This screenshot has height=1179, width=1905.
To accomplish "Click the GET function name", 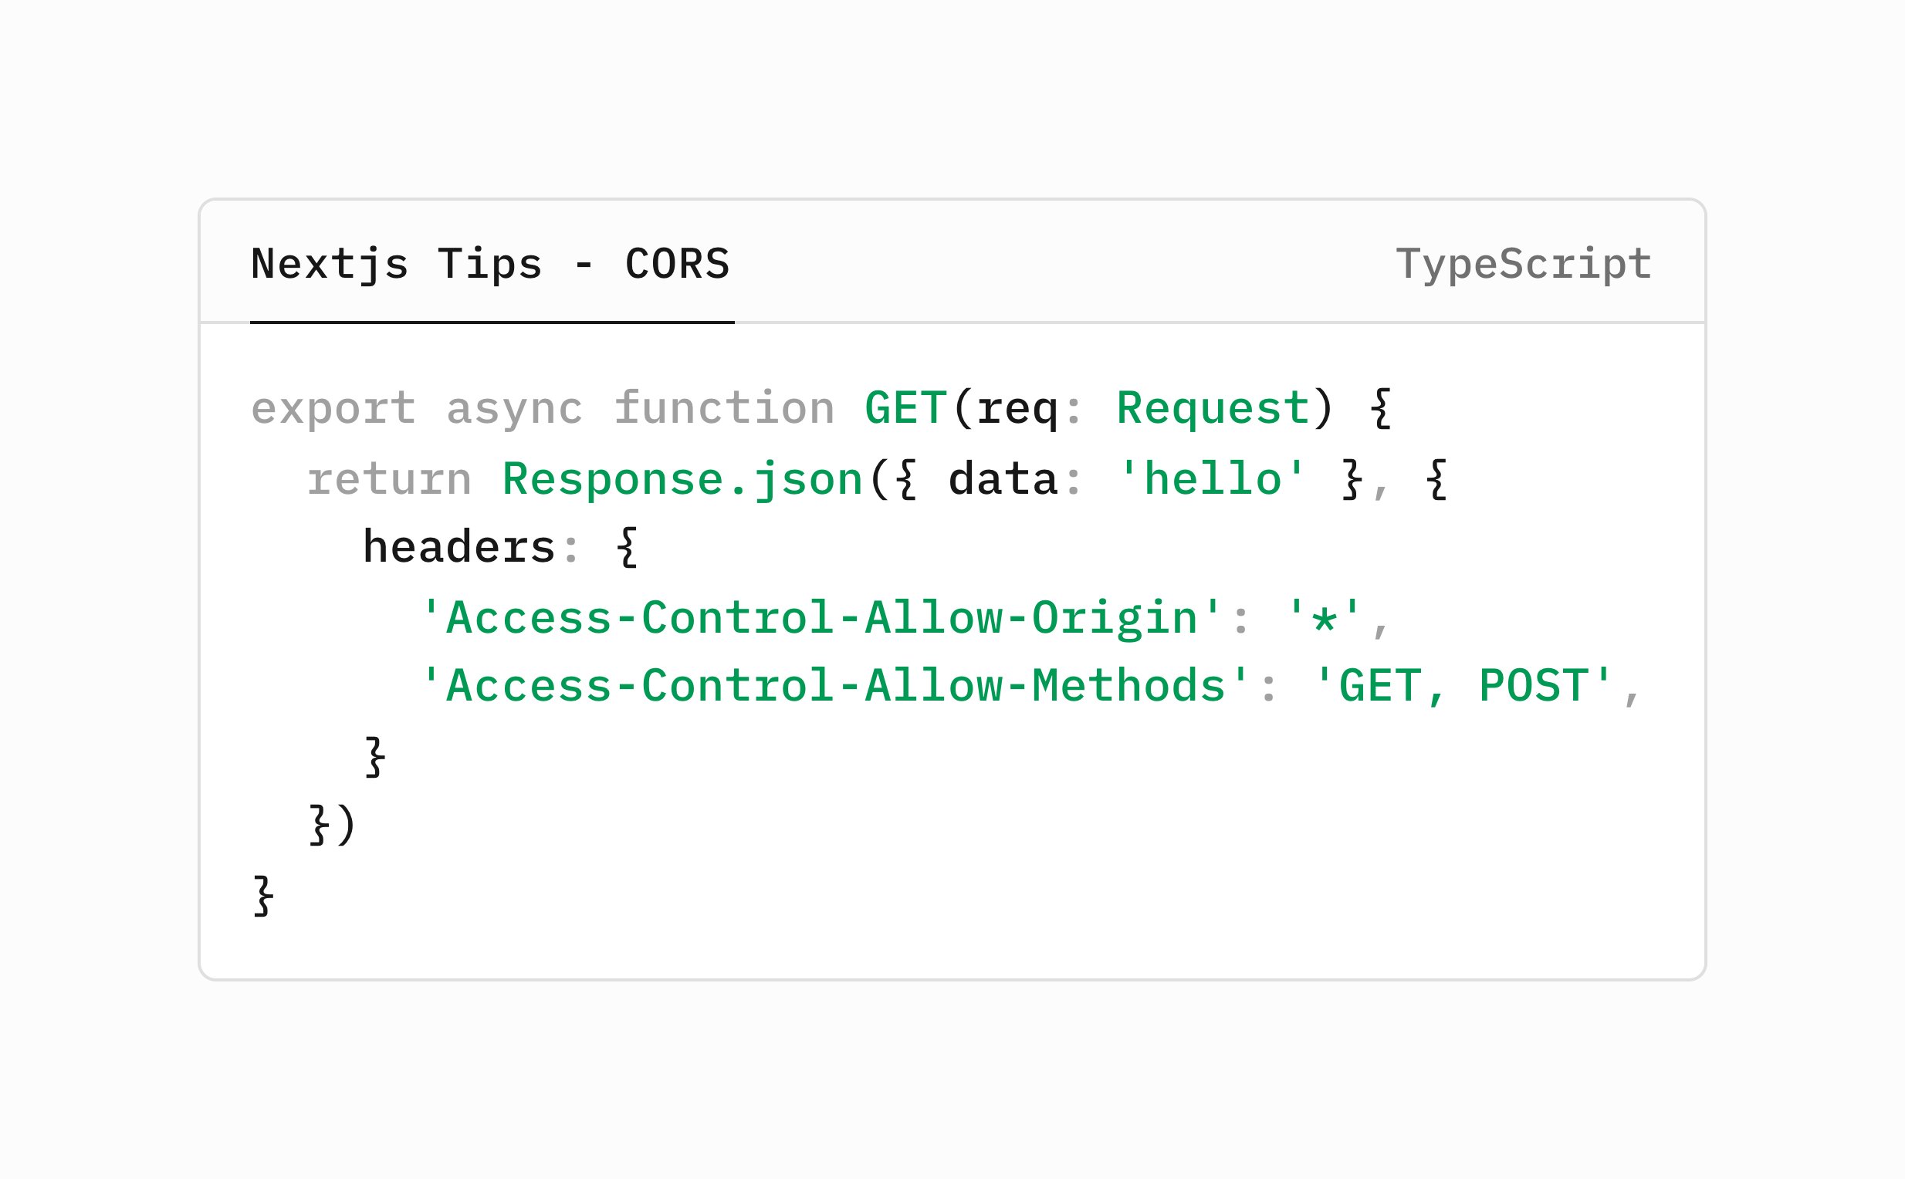I will point(905,408).
